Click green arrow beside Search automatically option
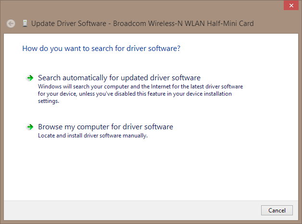This screenshot has width=302, height=224. pyautogui.click(x=30, y=78)
